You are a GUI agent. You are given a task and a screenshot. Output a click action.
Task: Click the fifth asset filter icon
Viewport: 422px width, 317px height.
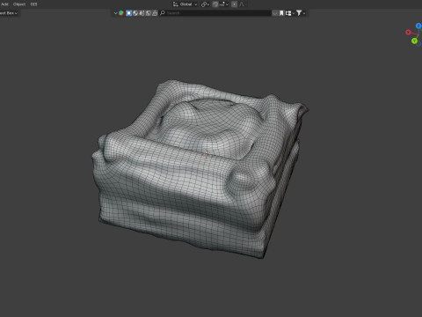(x=155, y=13)
